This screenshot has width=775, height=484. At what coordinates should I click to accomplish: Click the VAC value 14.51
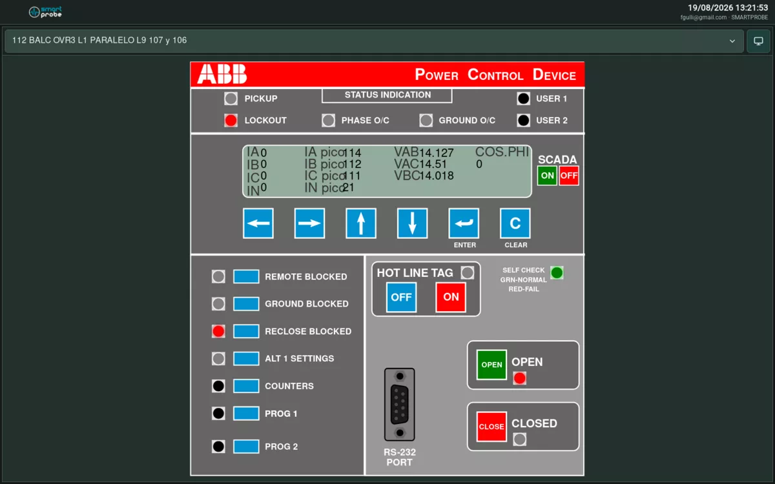(433, 165)
